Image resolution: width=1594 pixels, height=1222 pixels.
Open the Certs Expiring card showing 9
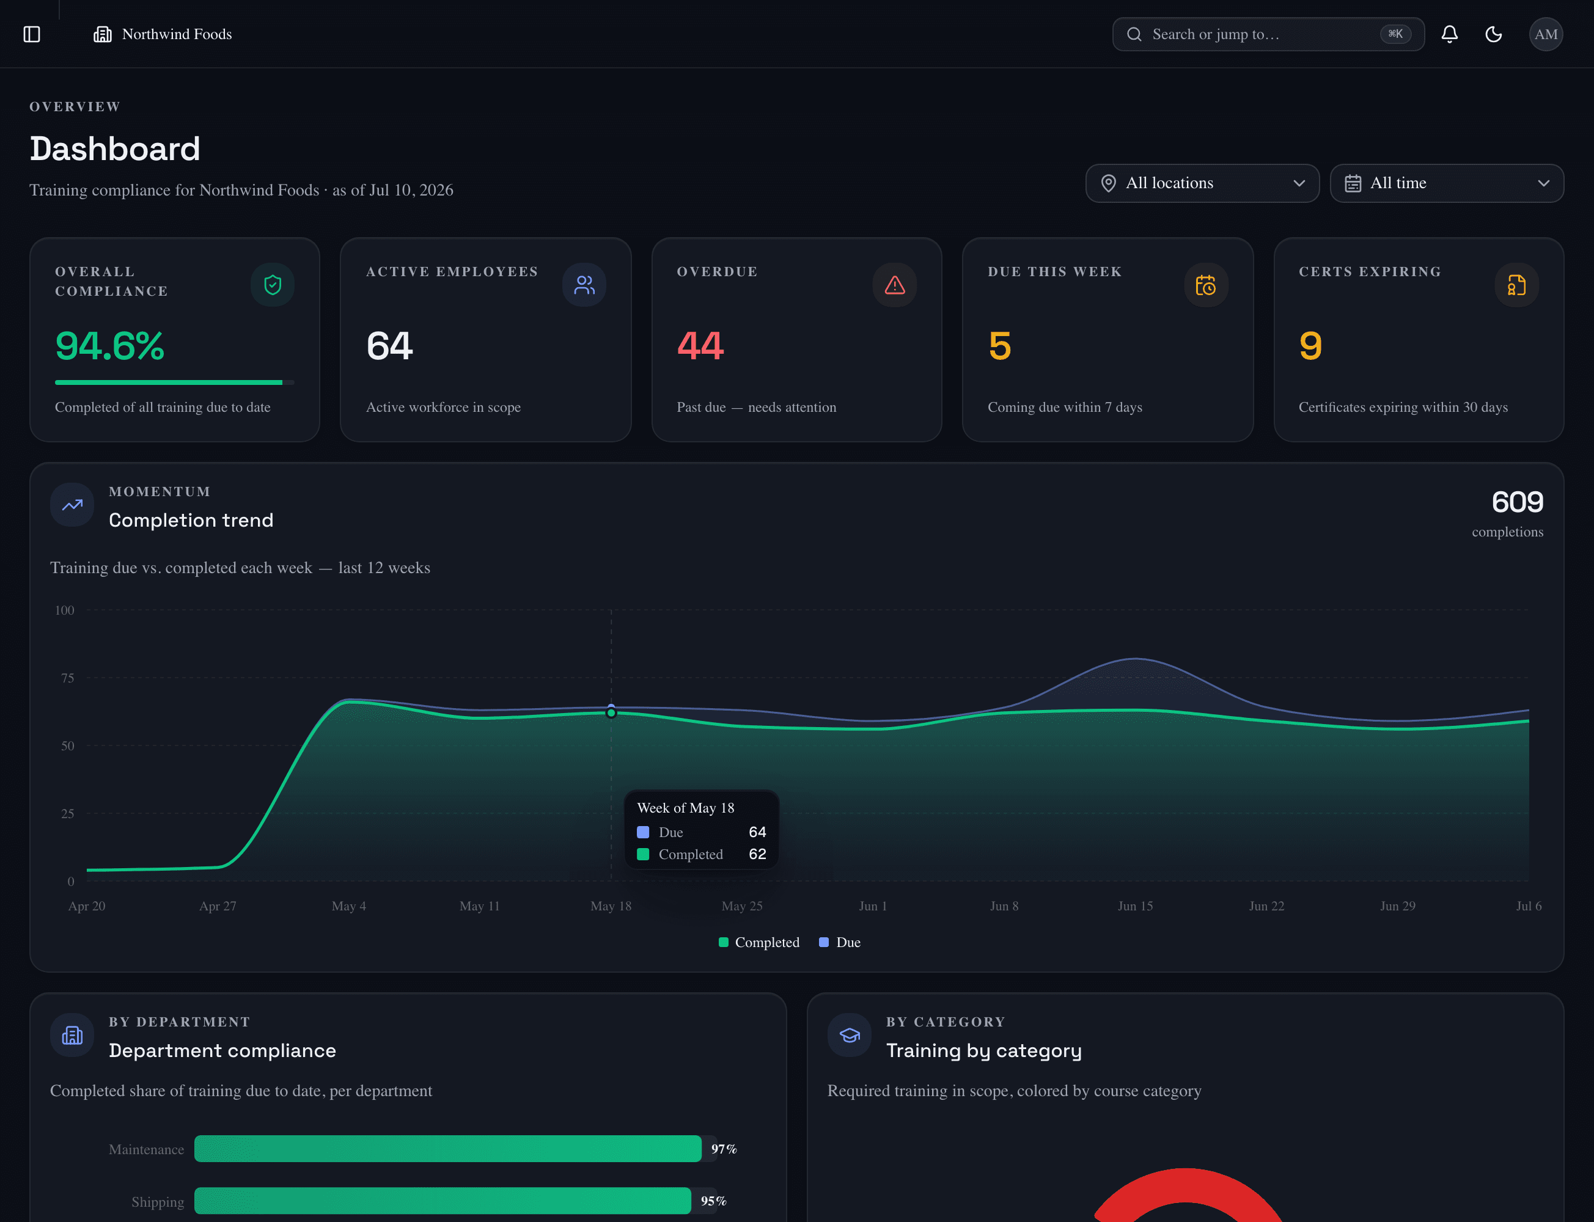coord(1419,340)
